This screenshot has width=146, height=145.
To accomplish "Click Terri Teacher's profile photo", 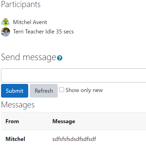I will point(6,32).
